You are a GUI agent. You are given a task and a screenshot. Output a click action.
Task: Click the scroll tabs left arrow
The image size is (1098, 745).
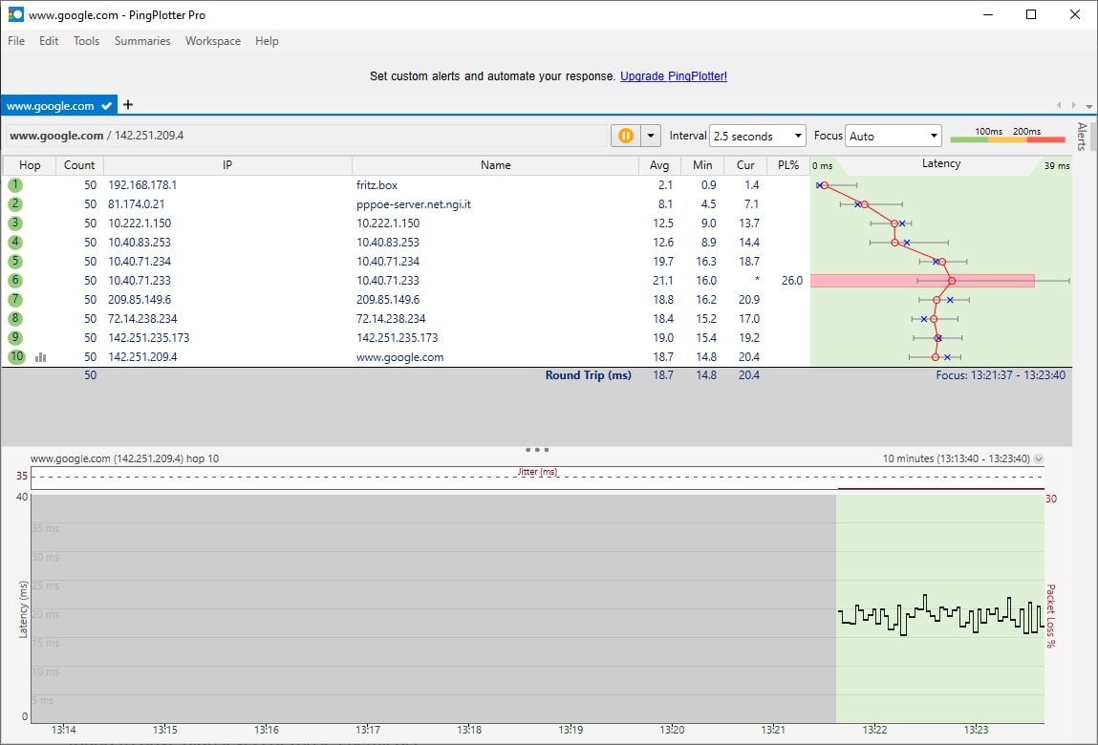pyautogui.click(x=1059, y=105)
